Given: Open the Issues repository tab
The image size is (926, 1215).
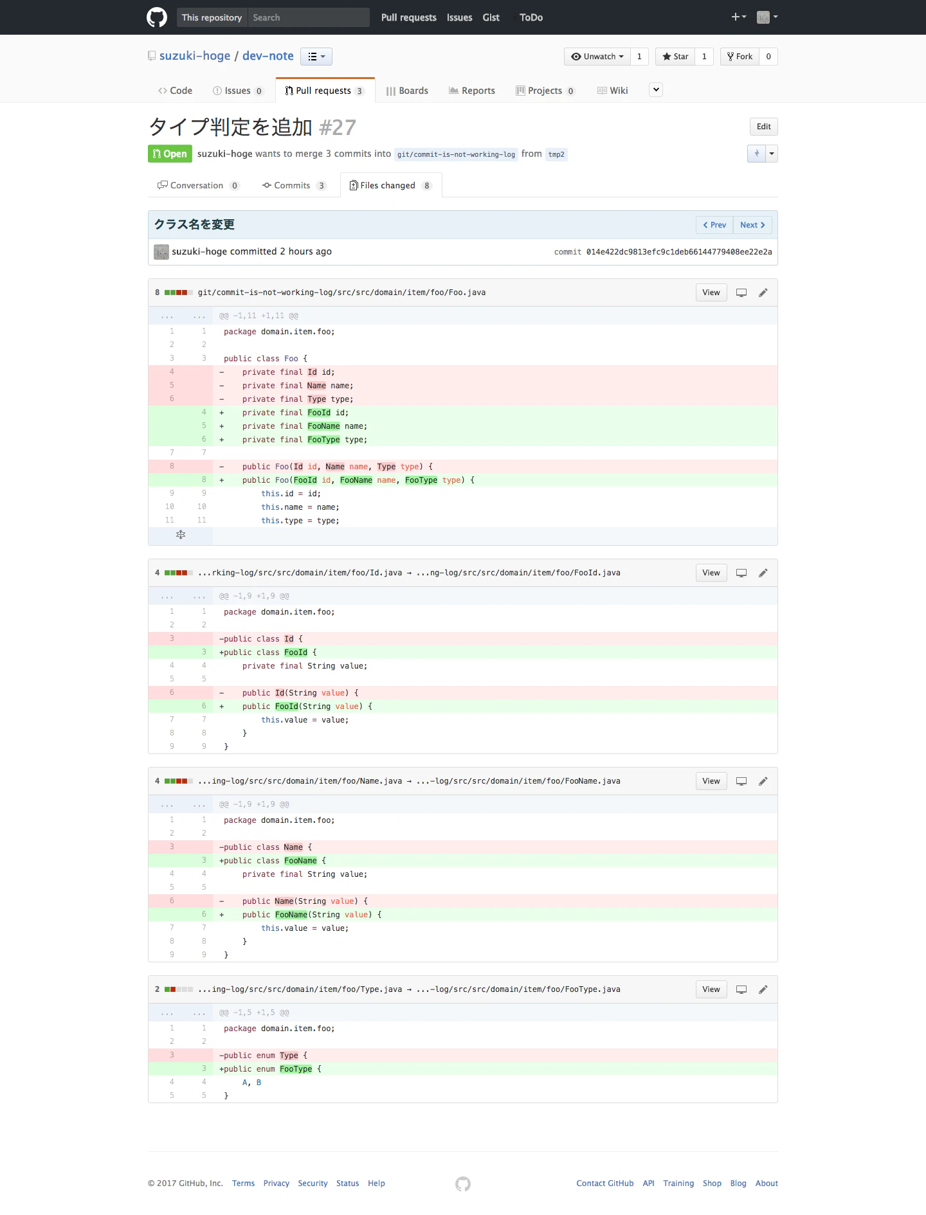Looking at the screenshot, I should pos(238,91).
